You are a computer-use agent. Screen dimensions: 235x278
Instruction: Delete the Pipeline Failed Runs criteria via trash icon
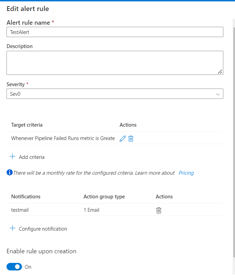pos(131,138)
